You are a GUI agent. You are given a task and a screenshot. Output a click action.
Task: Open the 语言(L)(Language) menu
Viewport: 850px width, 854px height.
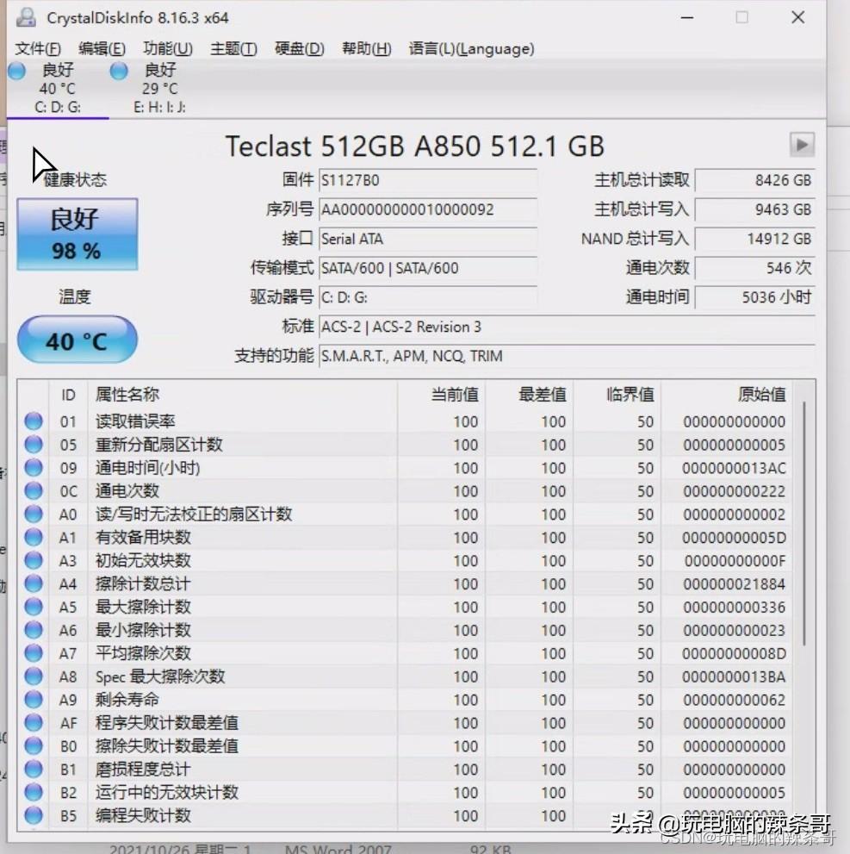(471, 48)
